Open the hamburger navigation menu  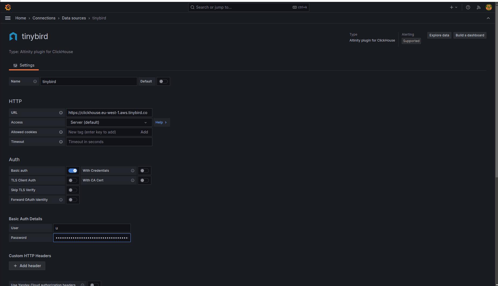point(8,18)
